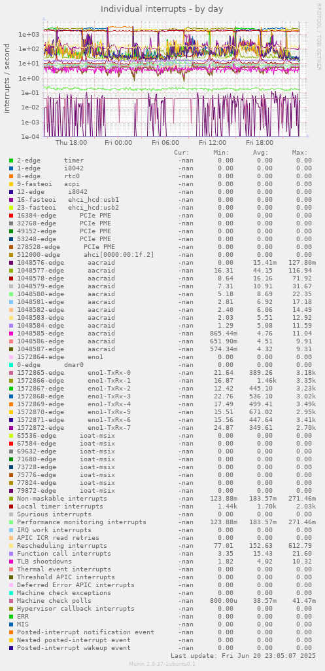
Task: Click the eno1-TxRx-0 legend color square
Action: coord(11,373)
